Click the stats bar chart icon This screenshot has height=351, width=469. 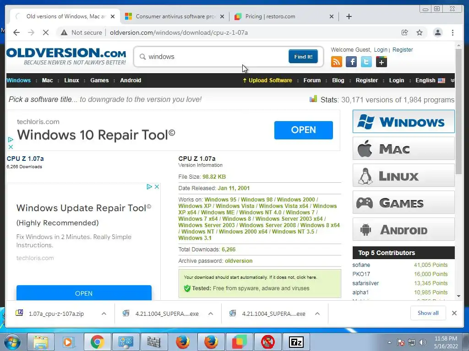click(313, 99)
